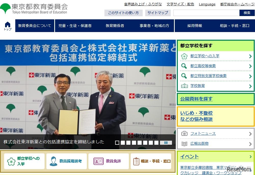The width and height of the screenshot is (255, 175).
Task: Click chevron arrow on 都立高校等検索 row
Action: click(x=250, y=66)
